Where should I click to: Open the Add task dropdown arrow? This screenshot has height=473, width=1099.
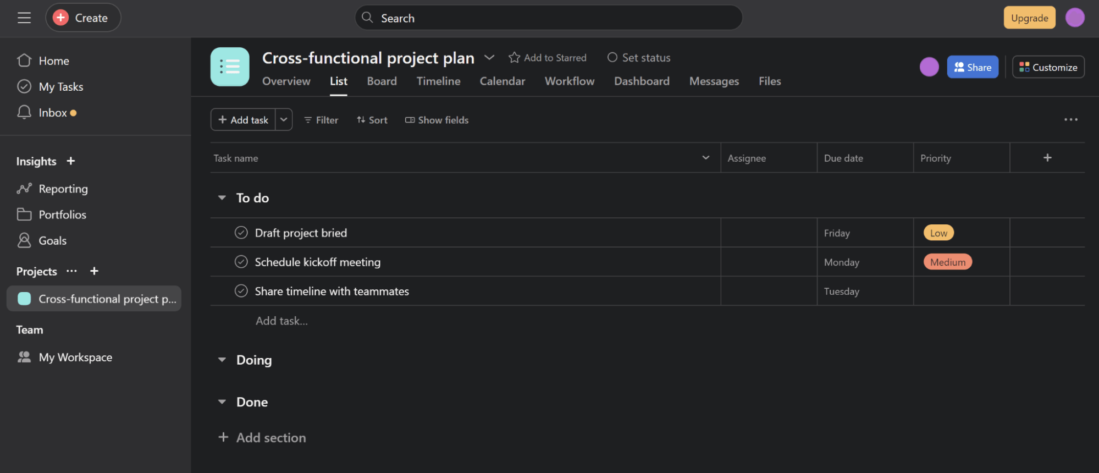pos(284,120)
